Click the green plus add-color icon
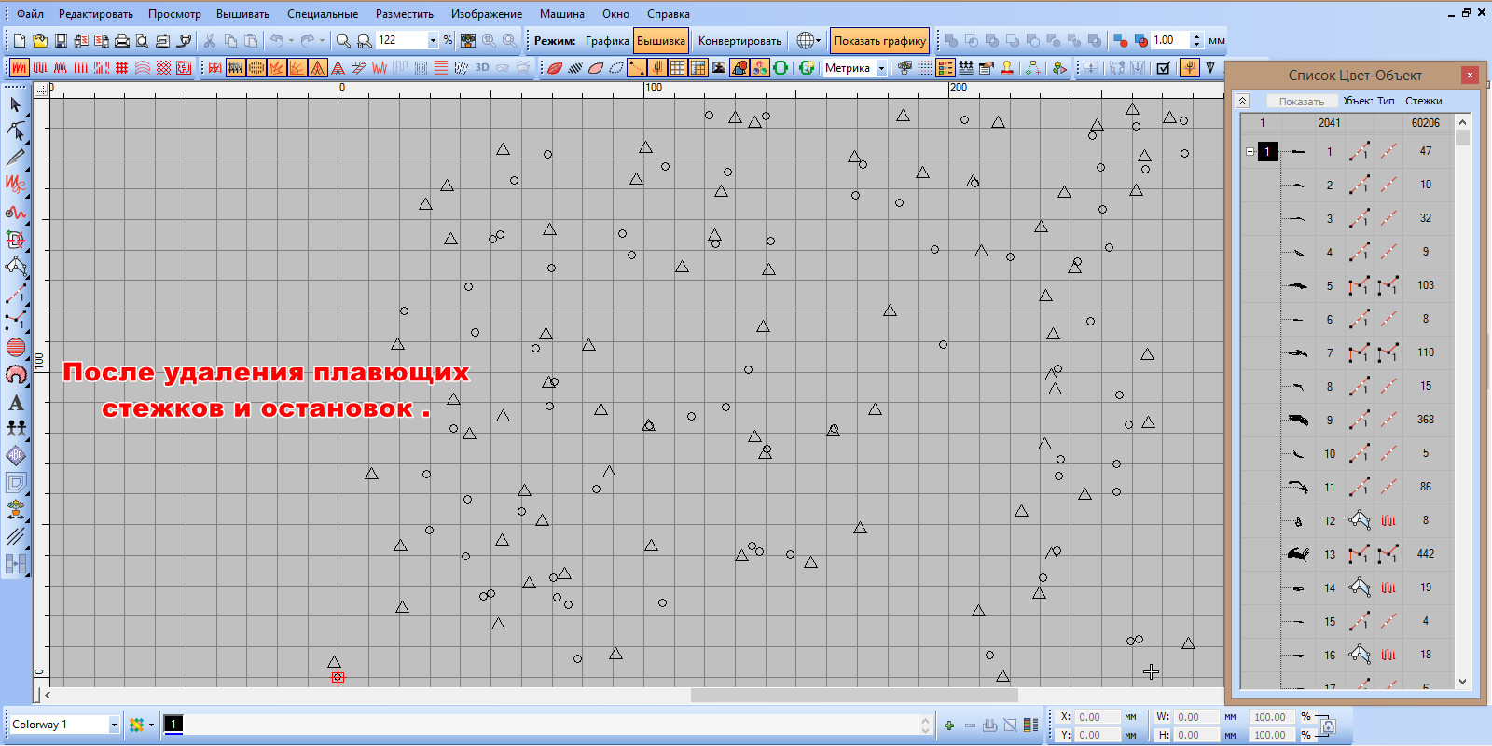Screen dimensions: 1492x746 point(949,725)
